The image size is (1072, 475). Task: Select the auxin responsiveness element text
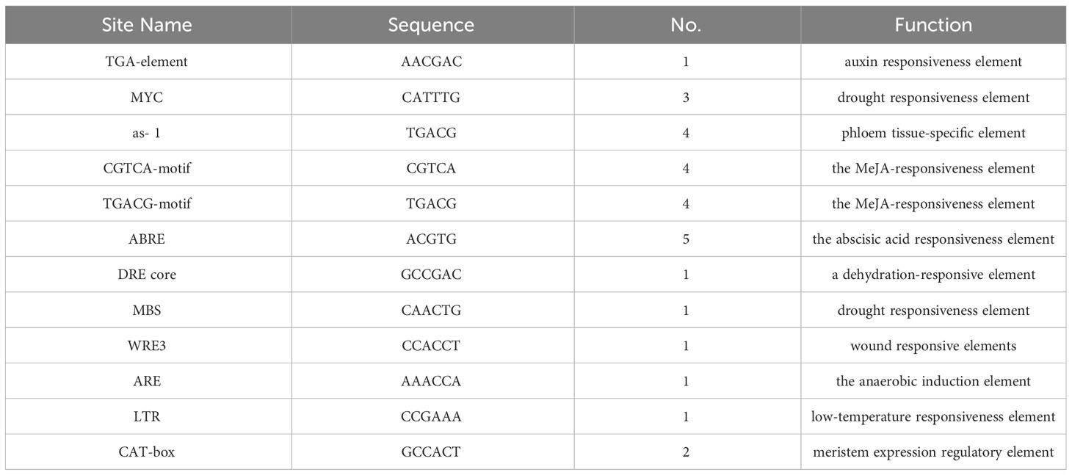933,62
